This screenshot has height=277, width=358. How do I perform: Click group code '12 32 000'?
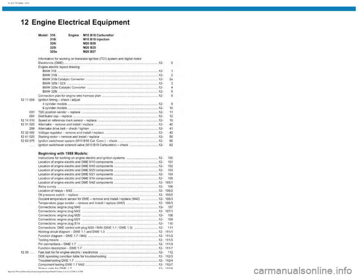(x=28, y=133)
